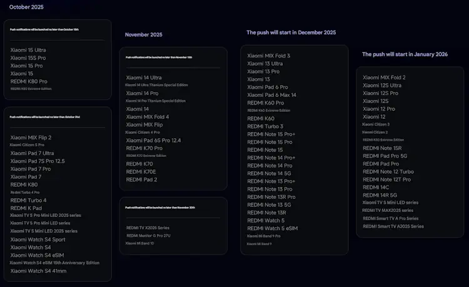Select the "Xiaomi MIX Flip" November entry
469x287 pixels.
(x=144, y=124)
